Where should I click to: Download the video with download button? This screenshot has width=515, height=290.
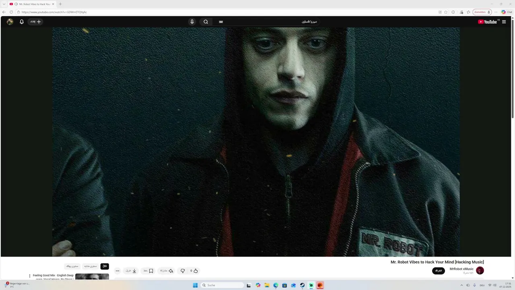(x=131, y=271)
